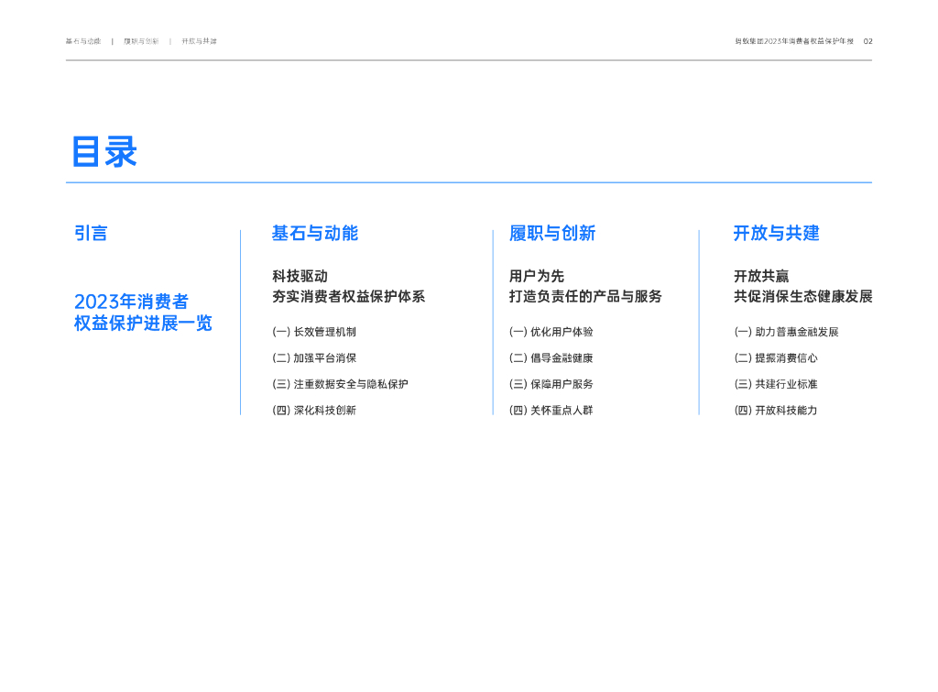Select the 基石与动能 column heading
This screenshot has width=938, height=692.
point(315,233)
